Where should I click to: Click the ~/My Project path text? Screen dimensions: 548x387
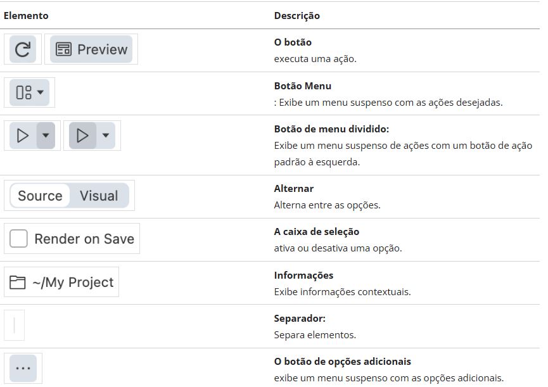pos(73,282)
